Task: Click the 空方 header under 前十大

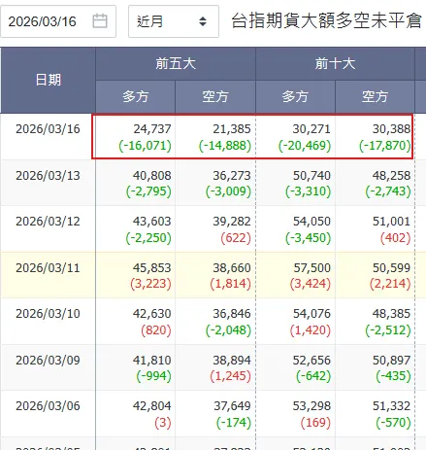Action: 375,96
